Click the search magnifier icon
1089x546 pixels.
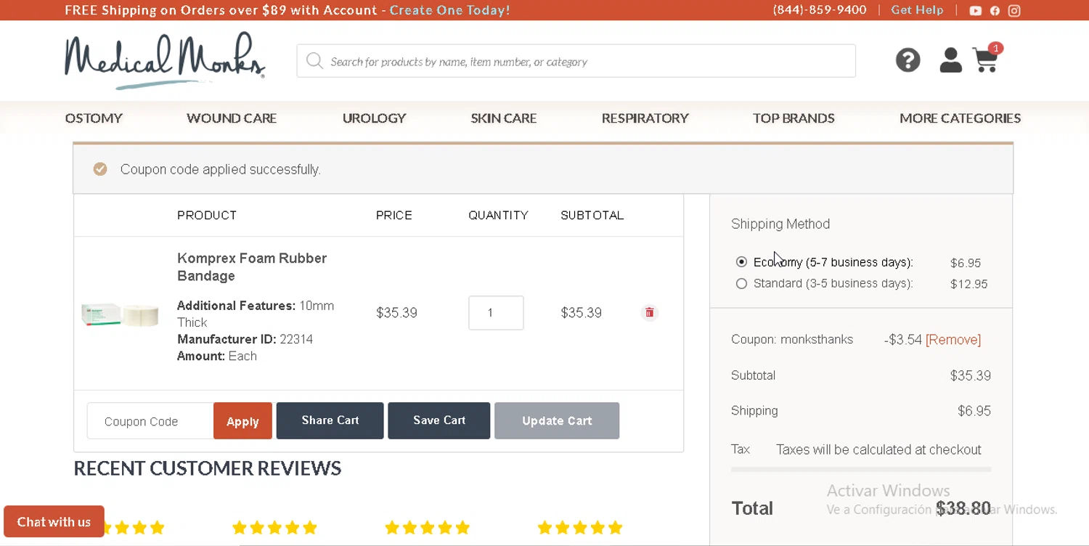(x=314, y=61)
